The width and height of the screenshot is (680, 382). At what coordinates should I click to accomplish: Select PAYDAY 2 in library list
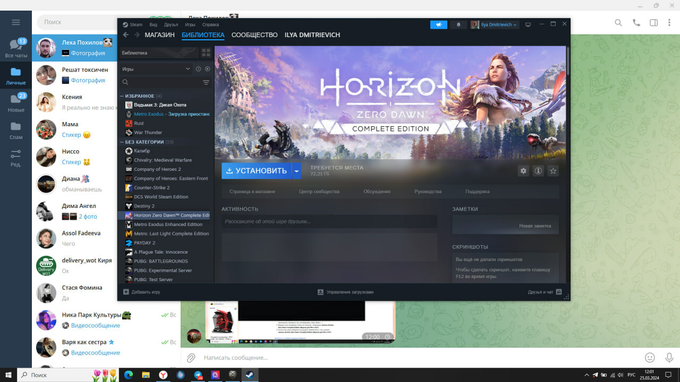(x=164, y=243)
